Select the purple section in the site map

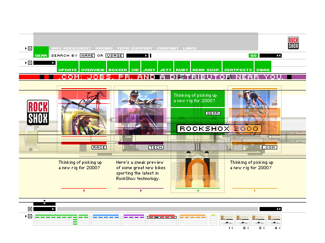[134, 216]
